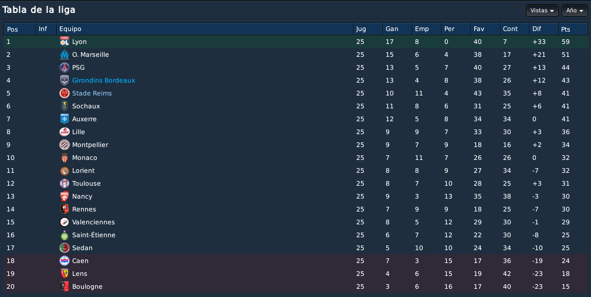Click the Pos column header
This screenshot has height=297, width=591.
click(20, 29)
